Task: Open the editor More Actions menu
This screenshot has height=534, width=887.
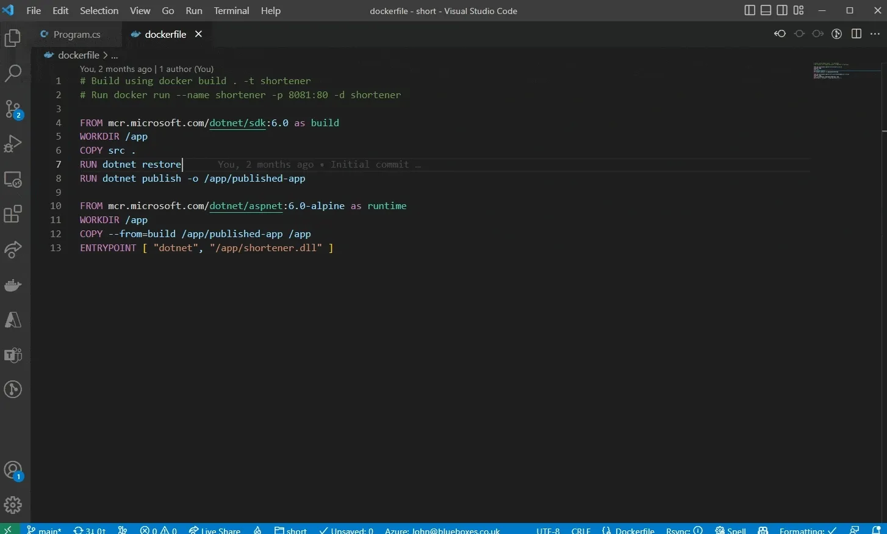Action: click(875, 34)
